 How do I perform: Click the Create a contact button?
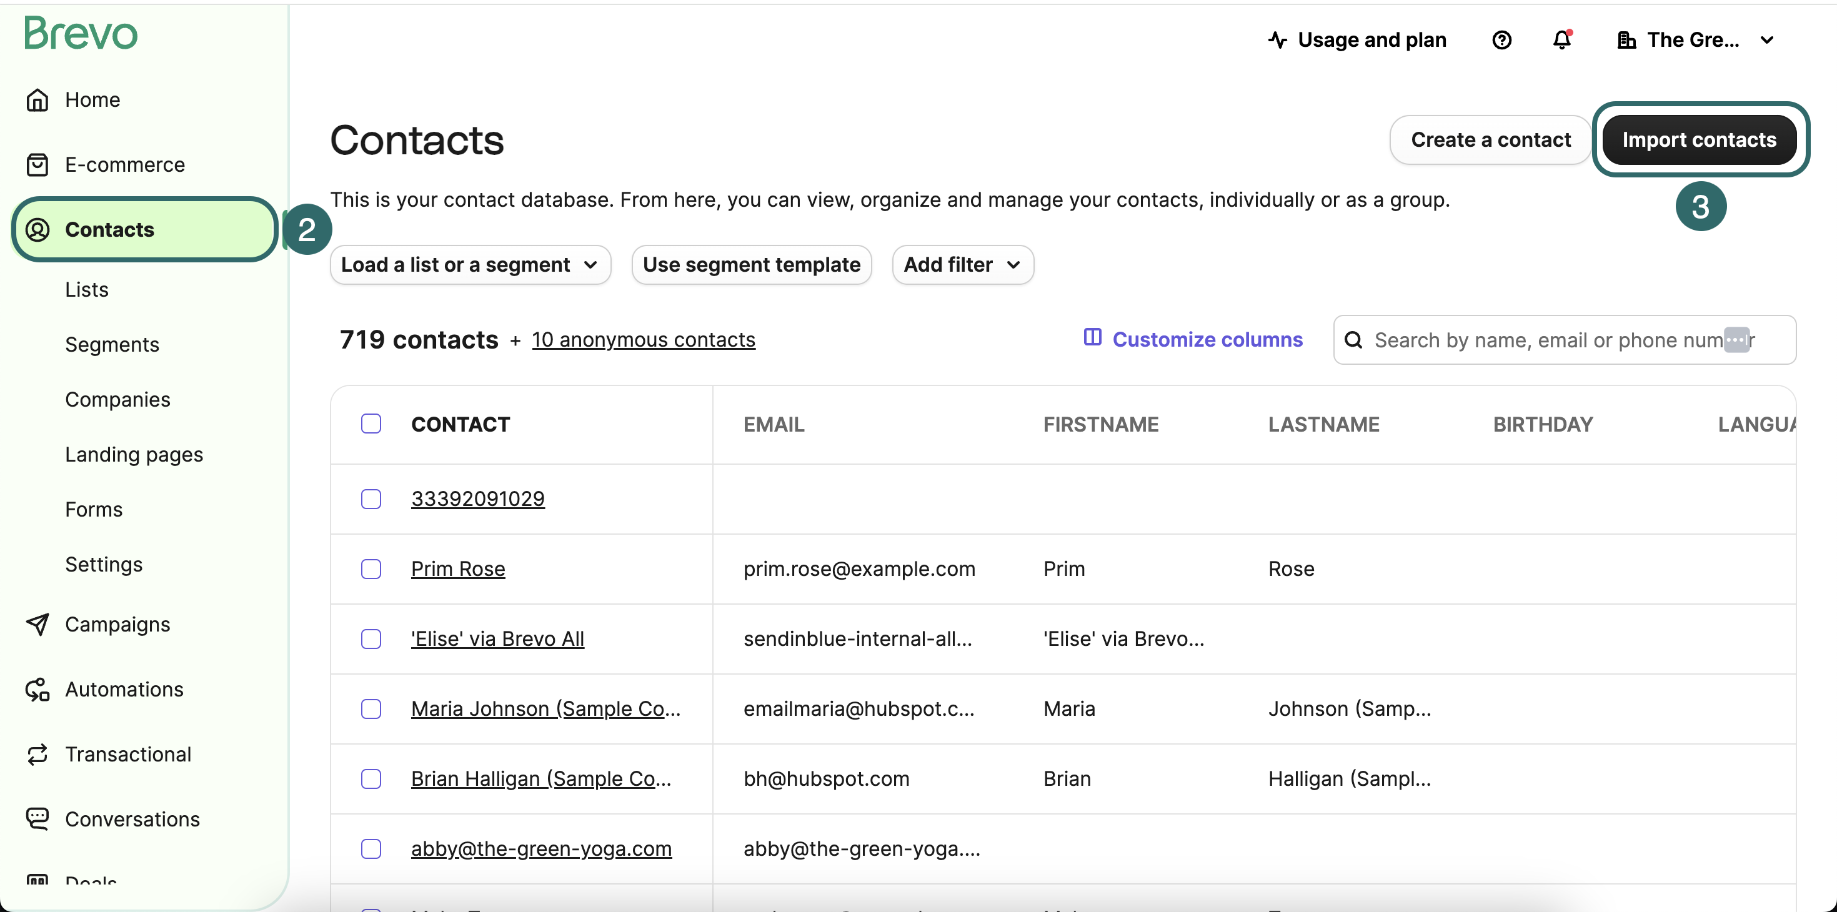[x=1490, y=140]
